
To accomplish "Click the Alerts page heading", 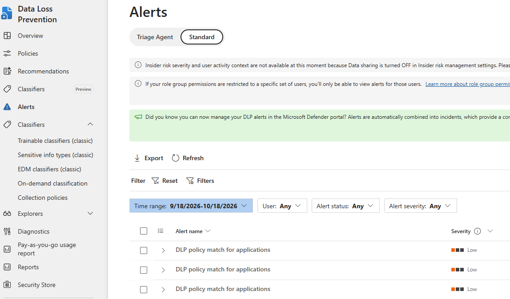I will (x=149, y=12).
